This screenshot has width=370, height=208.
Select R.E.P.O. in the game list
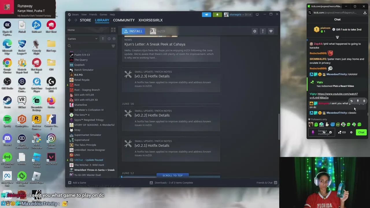click(x=79, y=75)
